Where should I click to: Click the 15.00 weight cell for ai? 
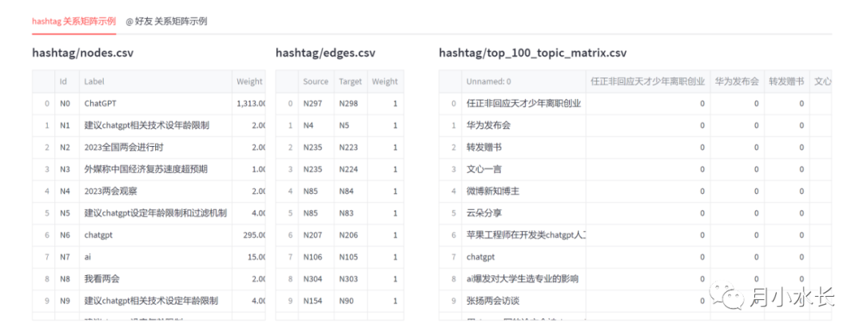click(x=249, y=257)
